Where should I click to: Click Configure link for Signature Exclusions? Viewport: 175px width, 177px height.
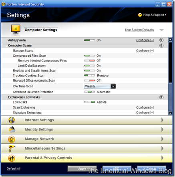(145, 113)
